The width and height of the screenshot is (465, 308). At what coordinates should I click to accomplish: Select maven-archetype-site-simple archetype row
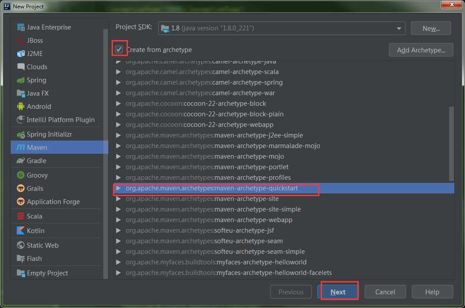point(284,209)
